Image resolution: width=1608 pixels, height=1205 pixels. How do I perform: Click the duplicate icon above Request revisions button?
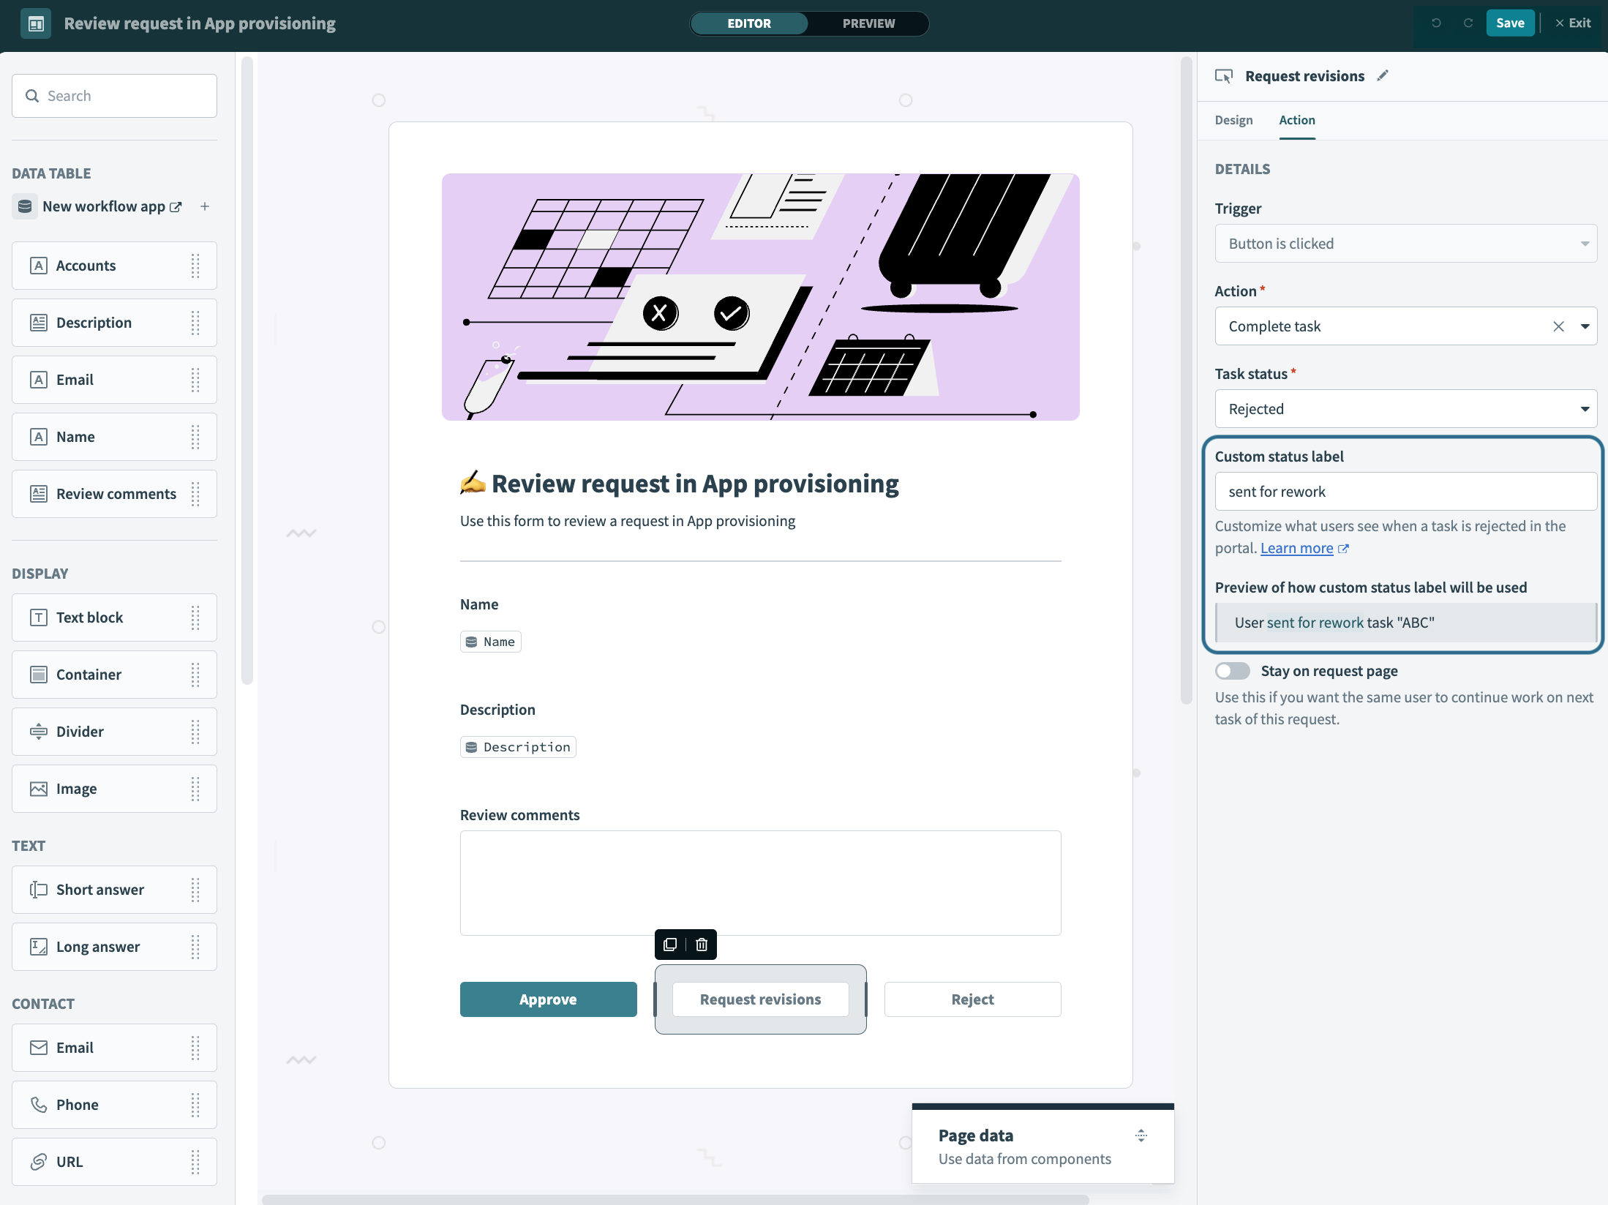point(670,945)
